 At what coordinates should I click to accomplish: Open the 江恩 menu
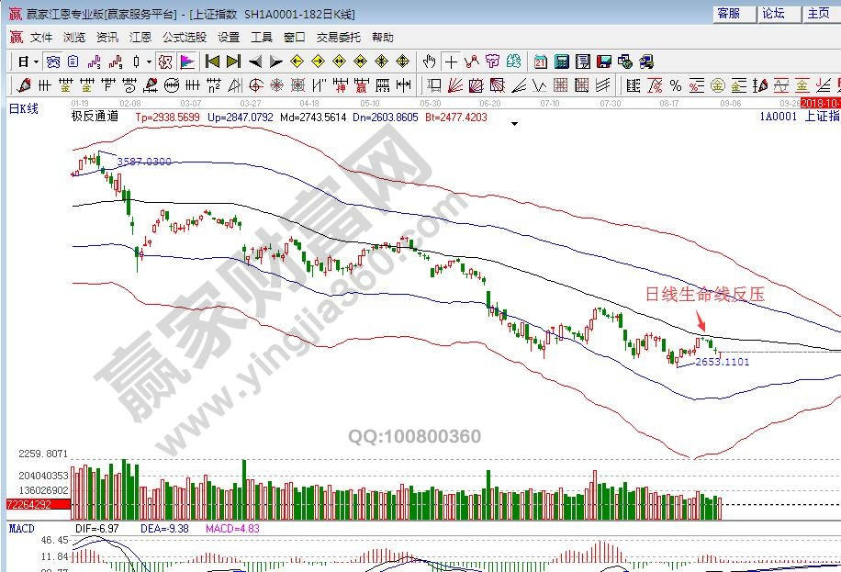140,38
